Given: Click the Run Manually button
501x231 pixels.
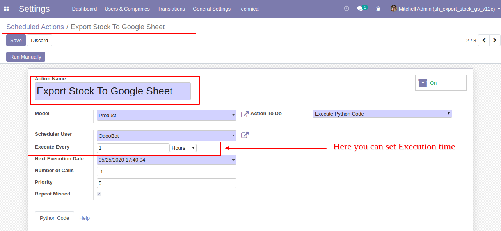Looking at the screenshot, I should point(26,57).
